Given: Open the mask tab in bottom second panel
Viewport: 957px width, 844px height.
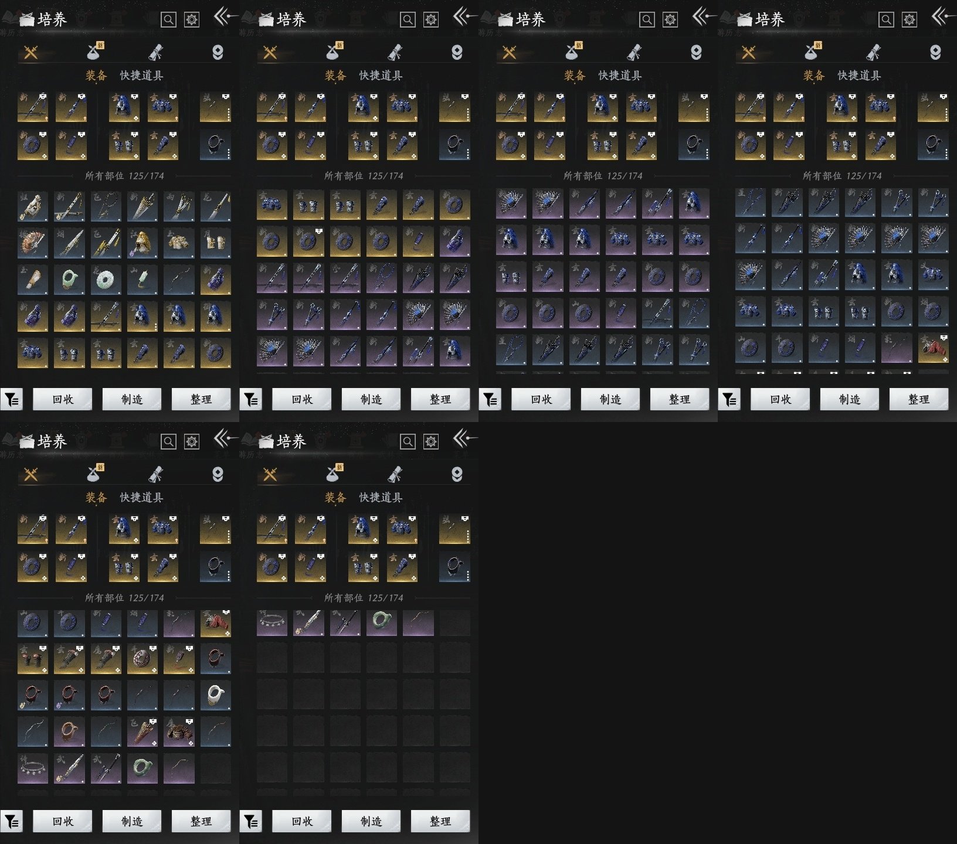Looking at the screenshot, I should point(457,475).
